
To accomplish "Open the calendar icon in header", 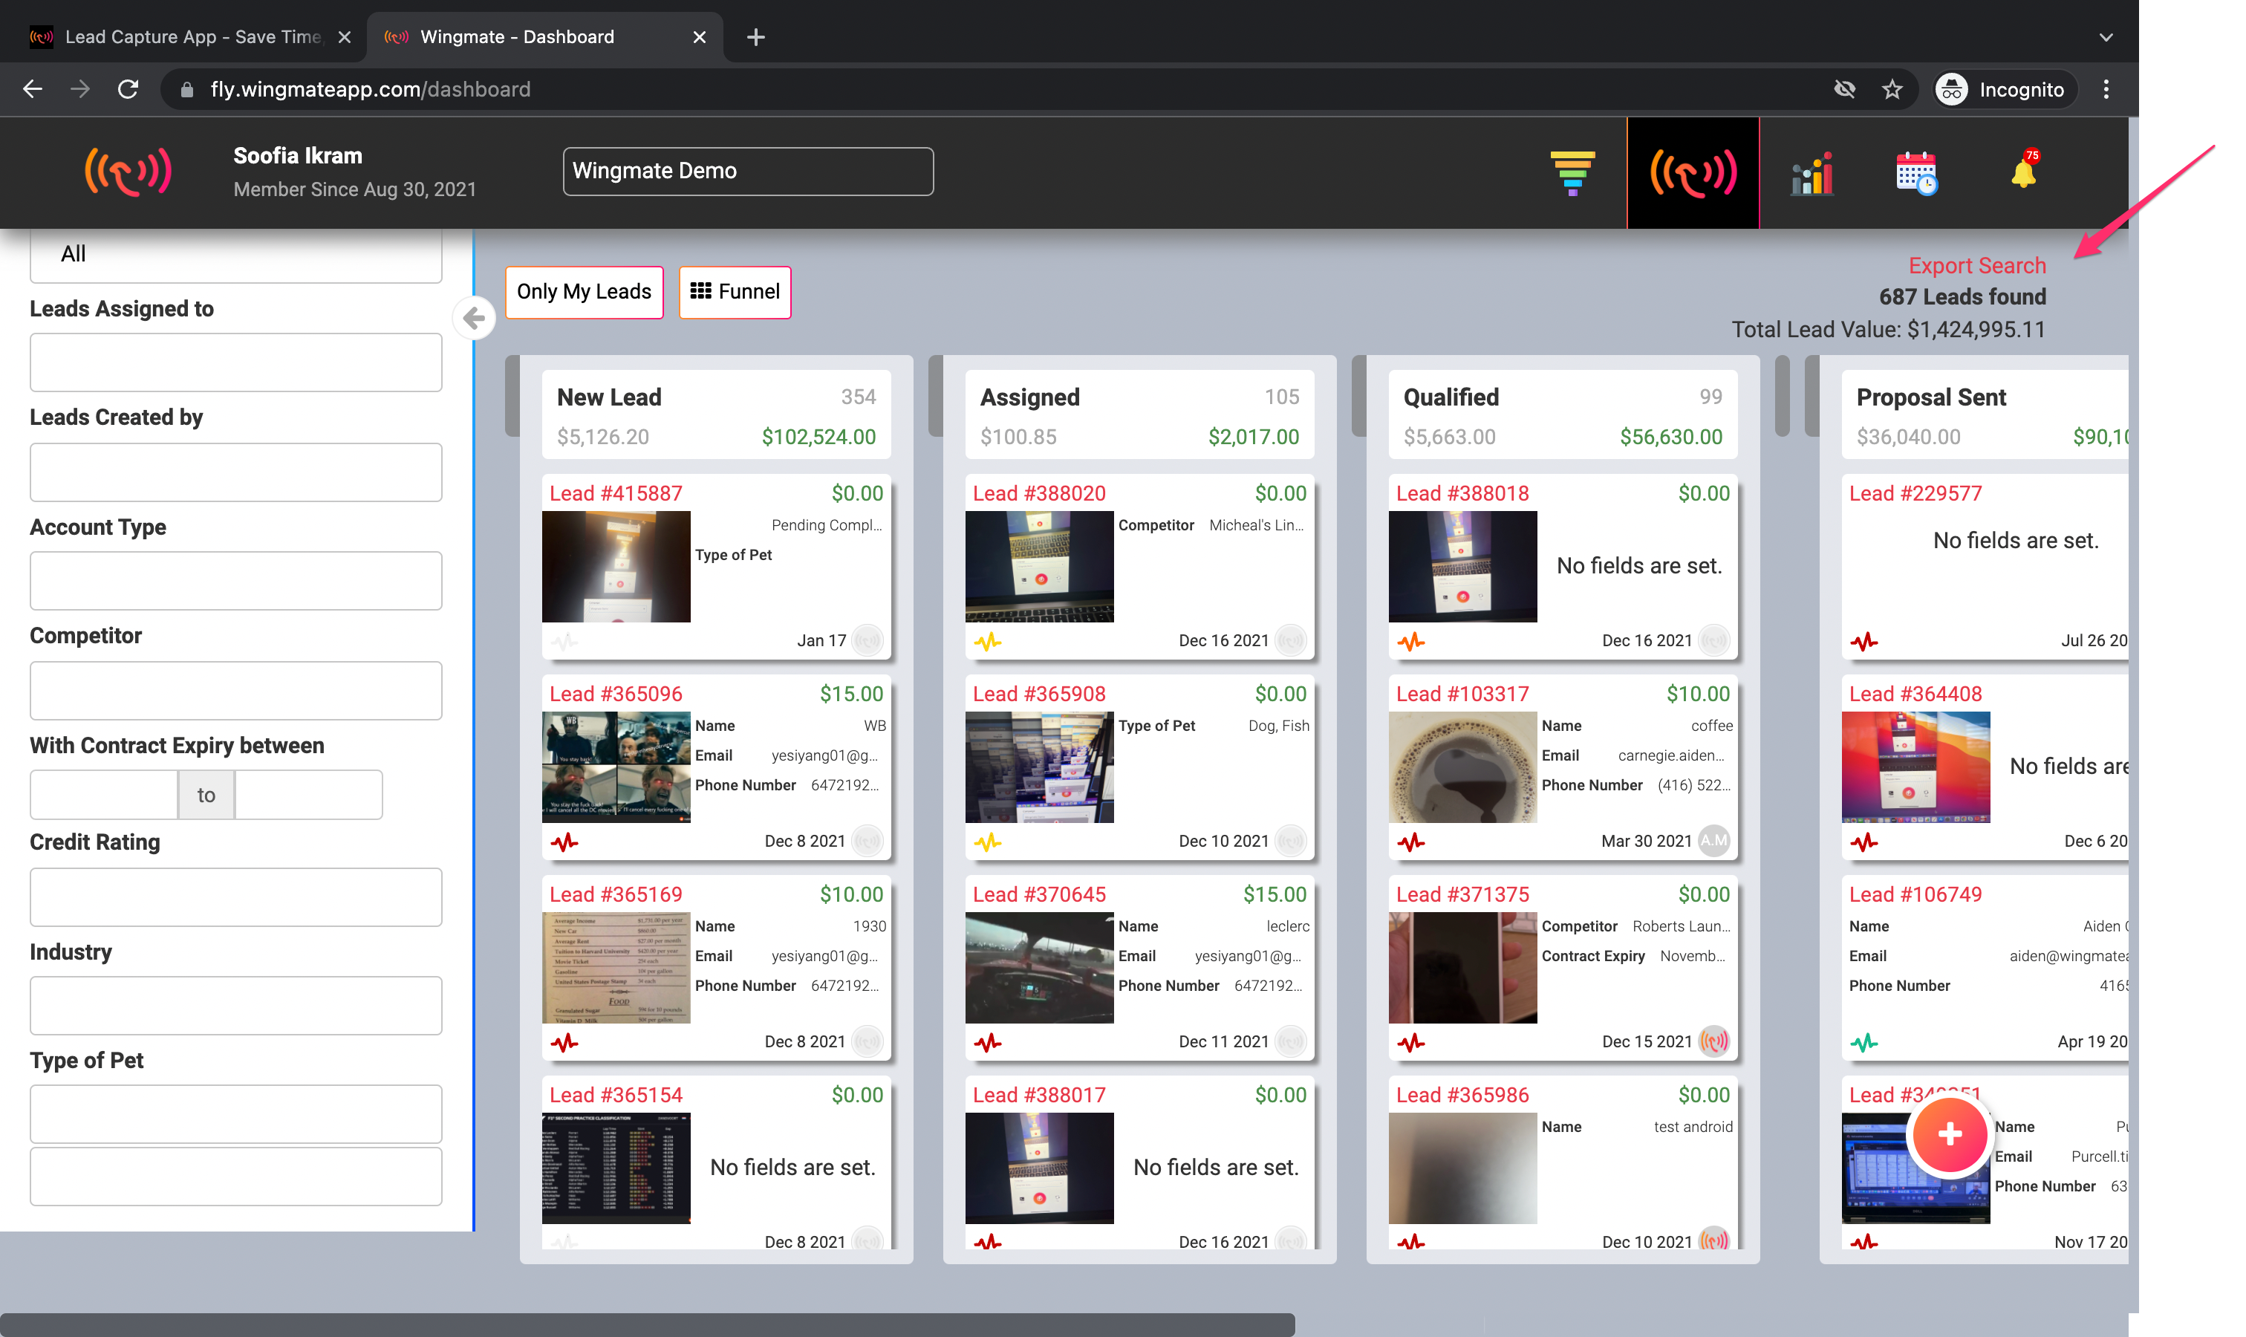I will (x=1916, y=172).
